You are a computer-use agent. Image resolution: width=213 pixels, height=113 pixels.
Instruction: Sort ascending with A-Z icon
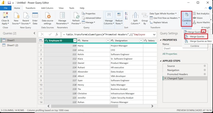(x=126, y=14)
